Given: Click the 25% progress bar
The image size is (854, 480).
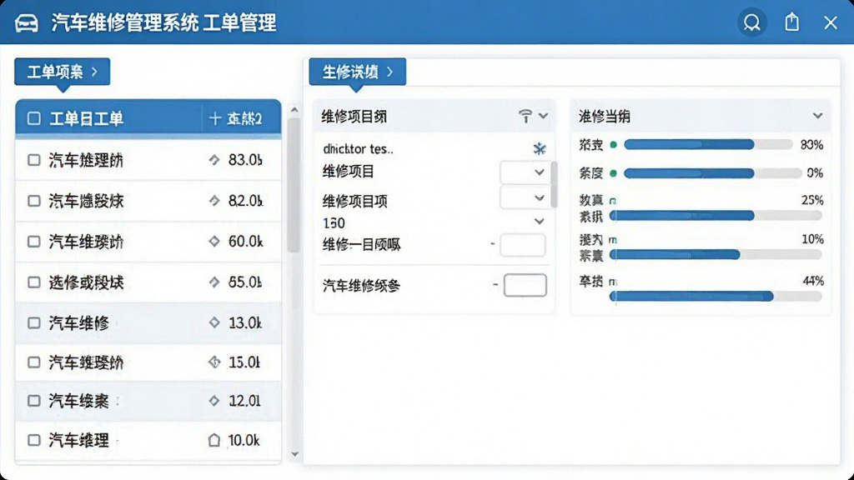Looking at the screenshot, I should [x=716, y=216].
